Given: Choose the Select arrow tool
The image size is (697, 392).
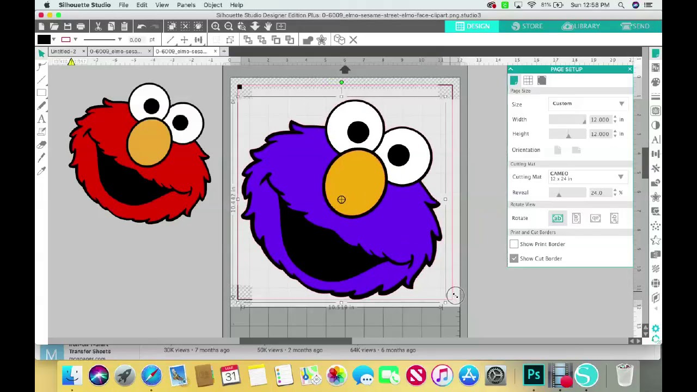Looking at the screenshot, I should [41, 53].
